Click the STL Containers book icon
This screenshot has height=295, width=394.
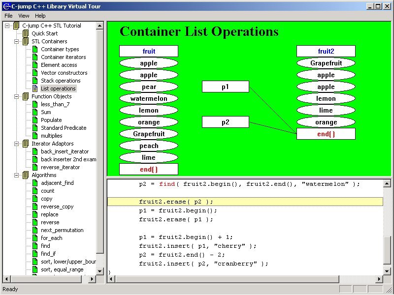[x=26, y=41]
